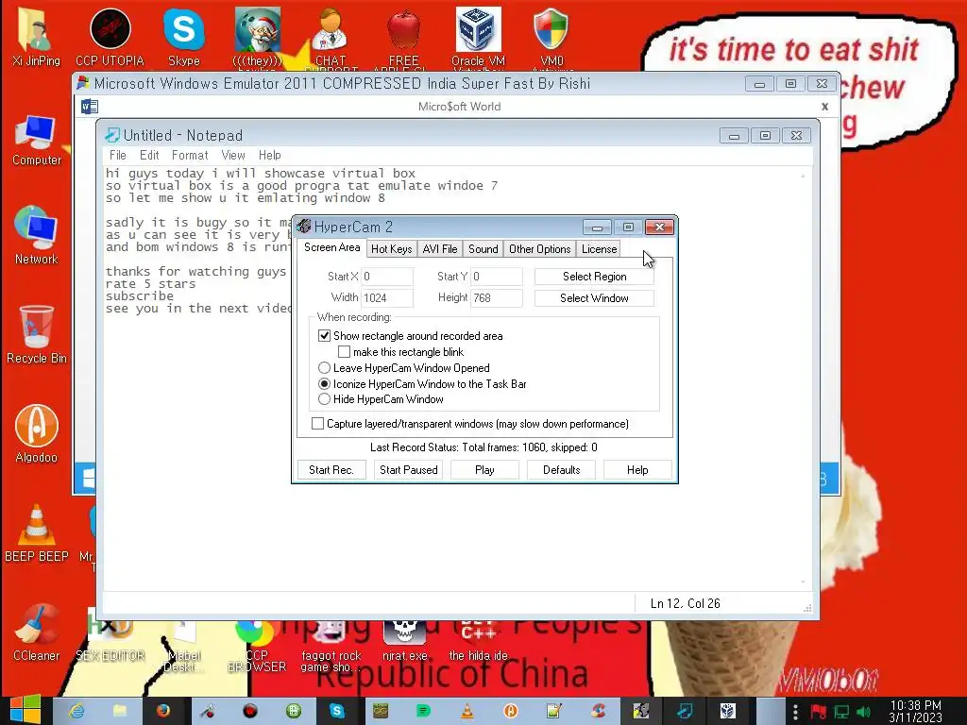Launch Algodoo from the desktop
Image resolution: width=967 pixels, height=725 pixels.
[37, 432]
